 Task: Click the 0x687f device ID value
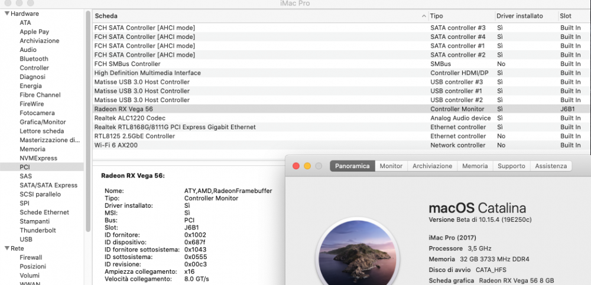pos(194,242)
